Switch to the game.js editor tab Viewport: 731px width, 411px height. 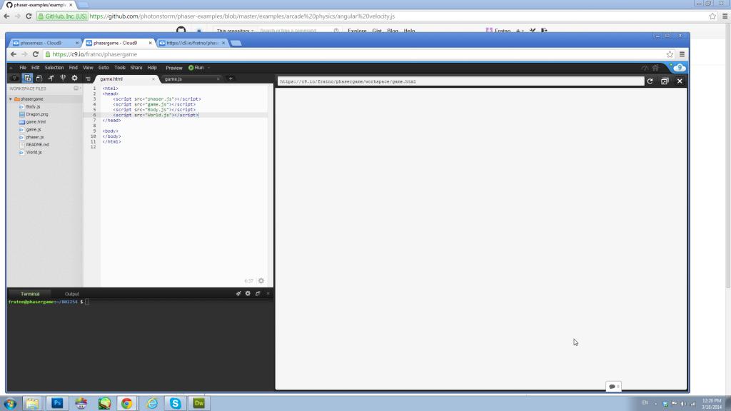(173, 78)
